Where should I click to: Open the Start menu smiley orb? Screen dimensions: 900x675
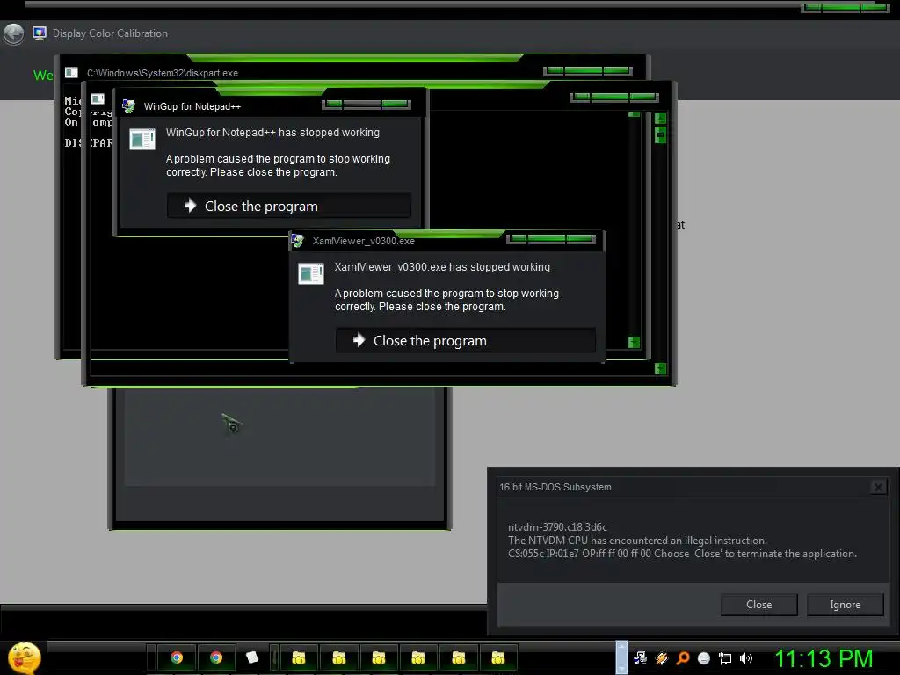(x=24, y=658)
